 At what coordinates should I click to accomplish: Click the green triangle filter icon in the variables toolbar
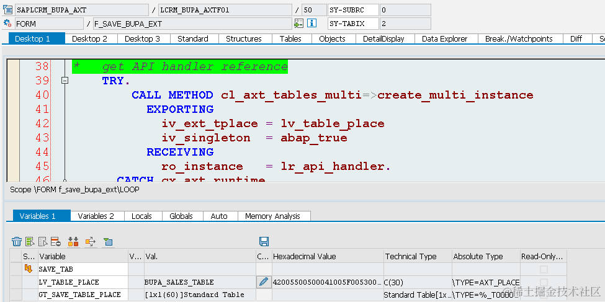point(108,242)
